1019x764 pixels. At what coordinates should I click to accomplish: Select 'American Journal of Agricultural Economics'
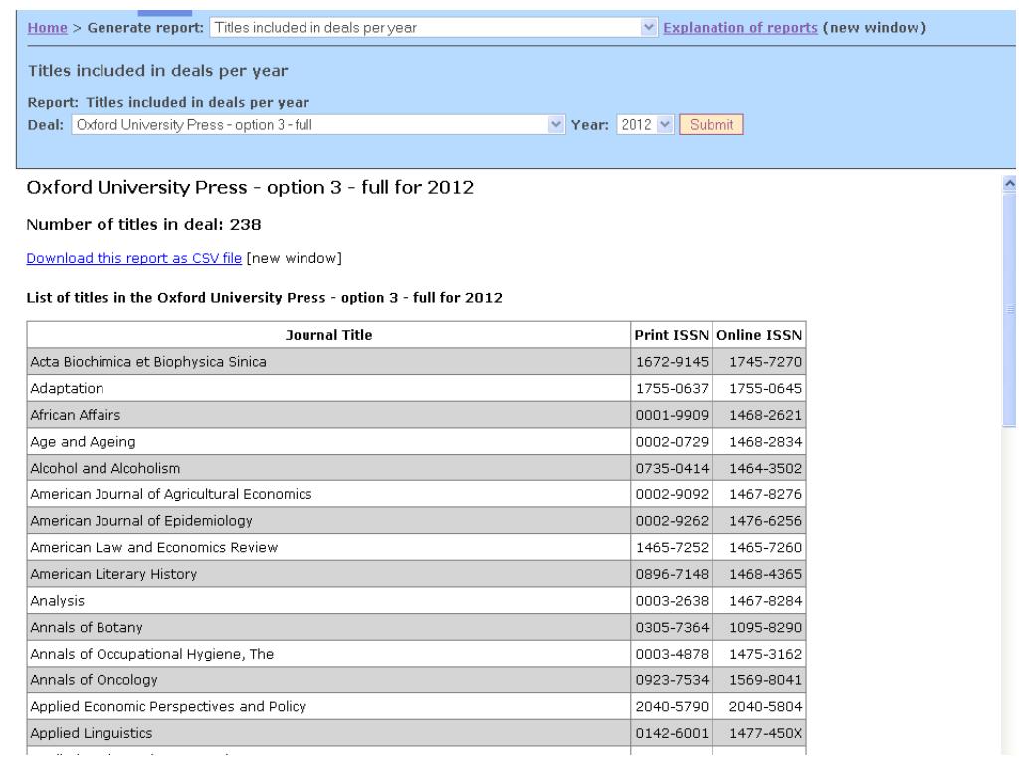(x=171, y=494)
